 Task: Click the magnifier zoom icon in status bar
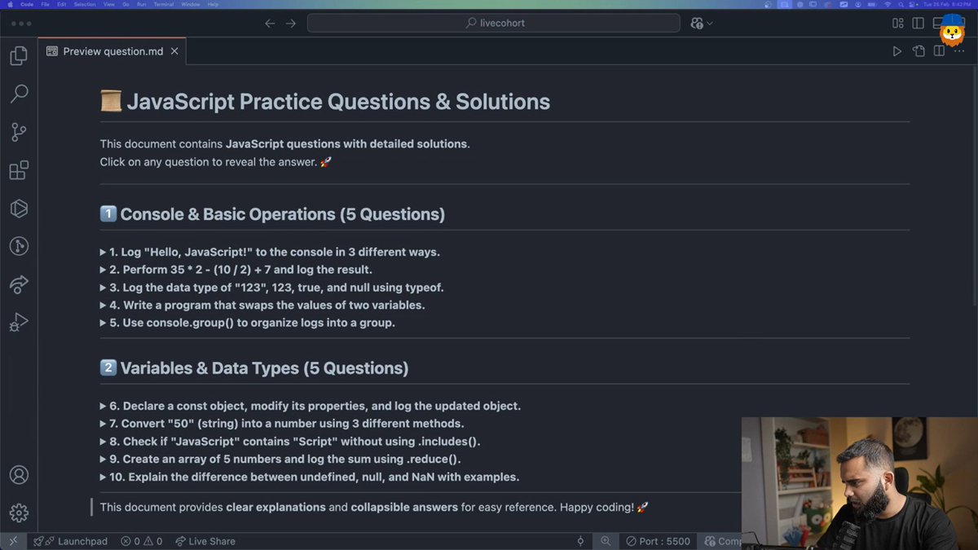[606, 541]
